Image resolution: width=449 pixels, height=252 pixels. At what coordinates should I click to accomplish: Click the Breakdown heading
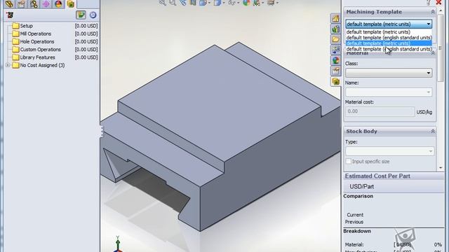pyautogui.click(x=357, y=231)
